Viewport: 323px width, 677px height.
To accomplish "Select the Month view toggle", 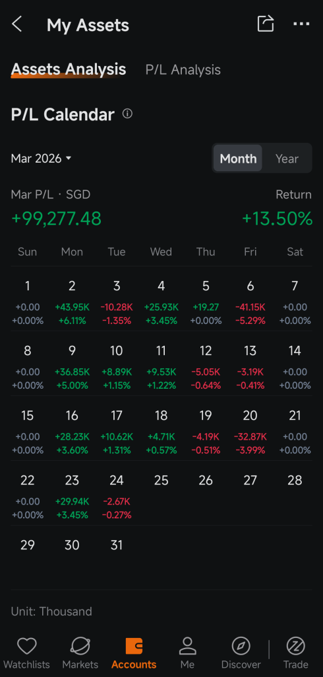I will click(x=238, y=159).
